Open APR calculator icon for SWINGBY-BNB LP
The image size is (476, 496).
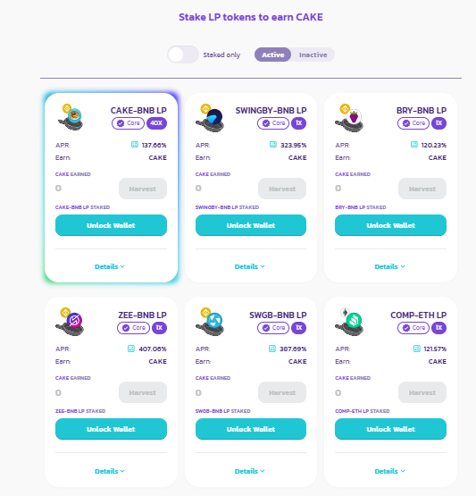[x=273, y=145]
